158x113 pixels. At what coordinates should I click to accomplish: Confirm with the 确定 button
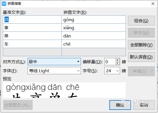point(120,105)
